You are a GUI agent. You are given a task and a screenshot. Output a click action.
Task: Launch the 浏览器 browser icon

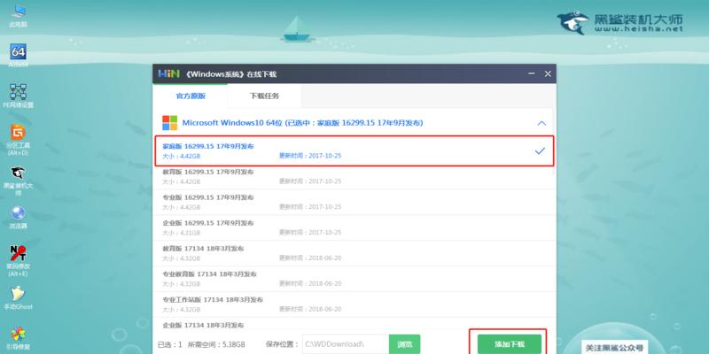[18, 217]
